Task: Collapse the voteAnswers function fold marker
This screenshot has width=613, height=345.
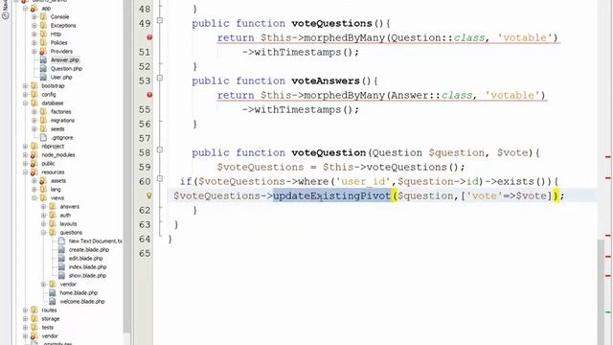Action: [x=160, y=78]
